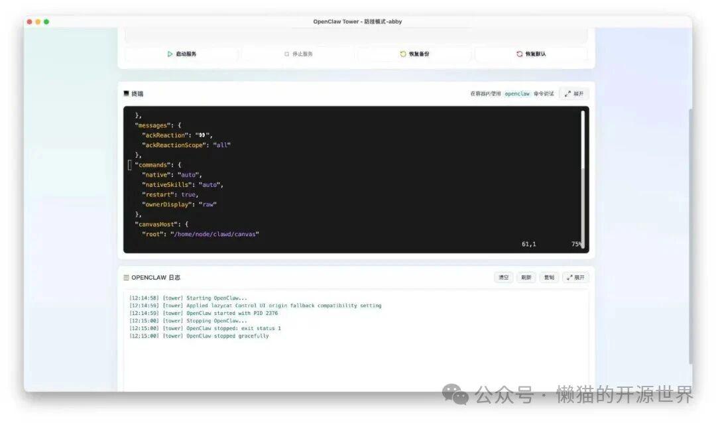Close the OpenClaw Tower window

coord(29,22)
